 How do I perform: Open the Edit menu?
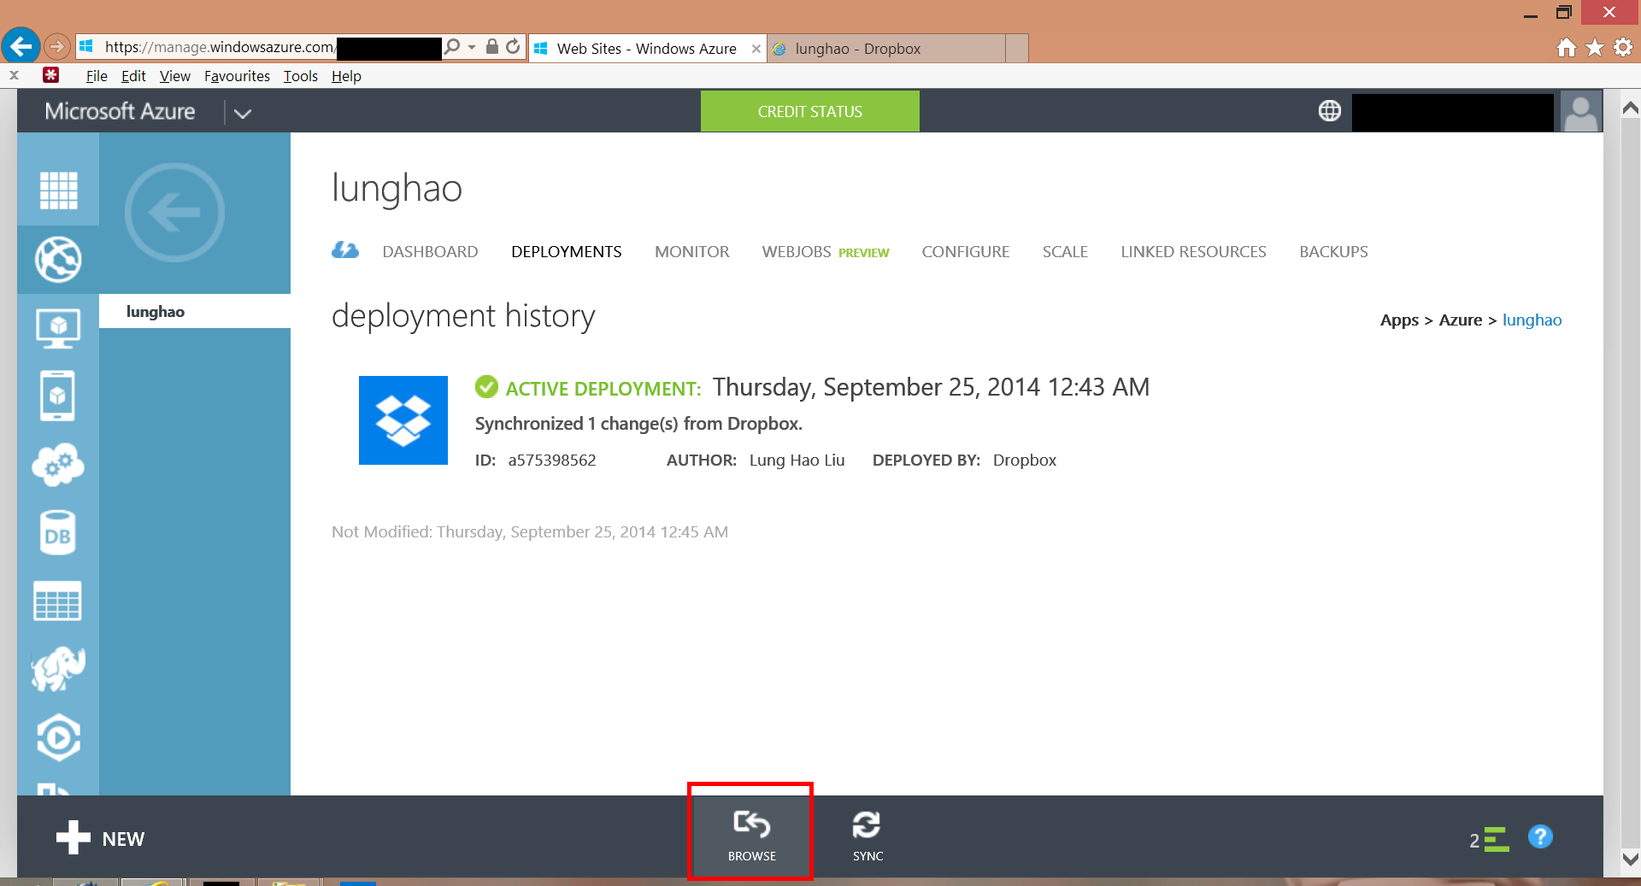[x=133, y=76]
